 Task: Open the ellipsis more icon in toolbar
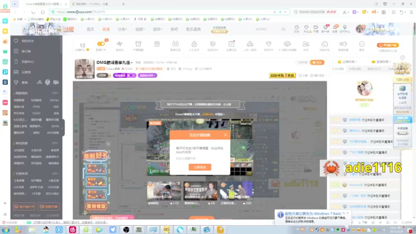[362, 44]
